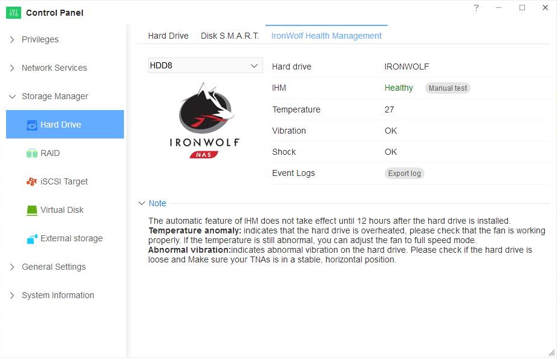Click the Shock OK value
The height and width of the screenshot is (358, 557).
click(391, 152)
